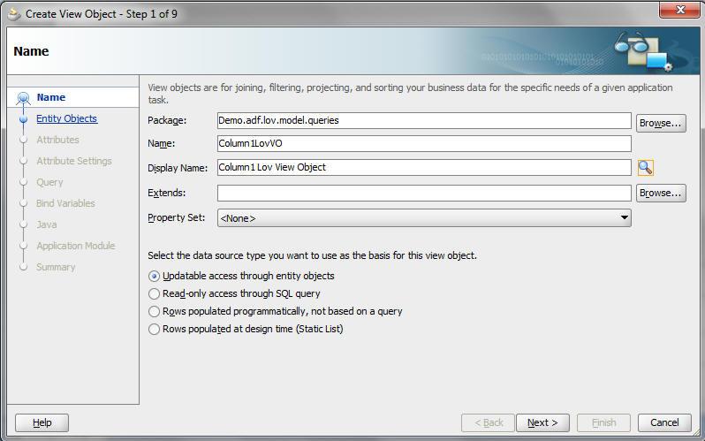This screenshot has width=705, height=441.
Task: Click the Entity Objects step bullet
Action: [23, 118]
